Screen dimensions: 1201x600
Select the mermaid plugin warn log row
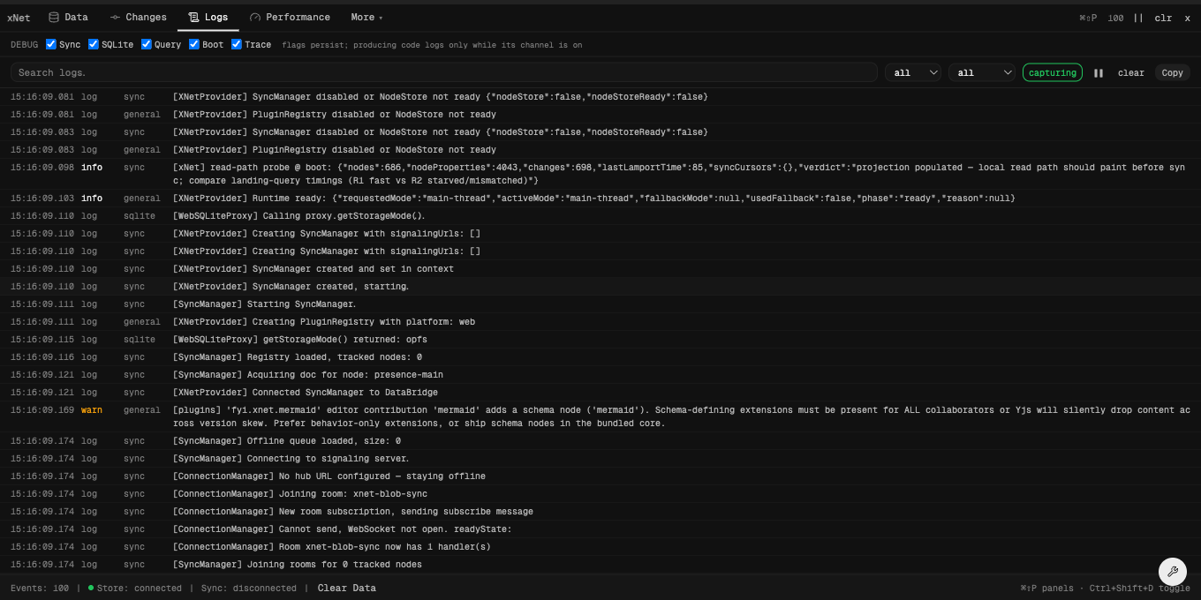click(x=600, y=416)
